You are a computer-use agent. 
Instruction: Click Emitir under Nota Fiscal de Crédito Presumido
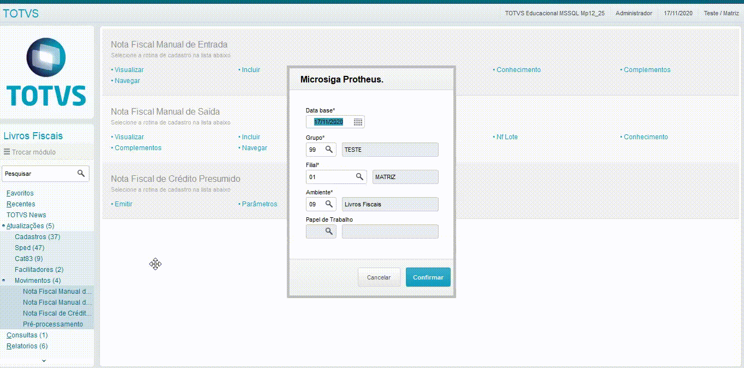click(x=123, y=204)
